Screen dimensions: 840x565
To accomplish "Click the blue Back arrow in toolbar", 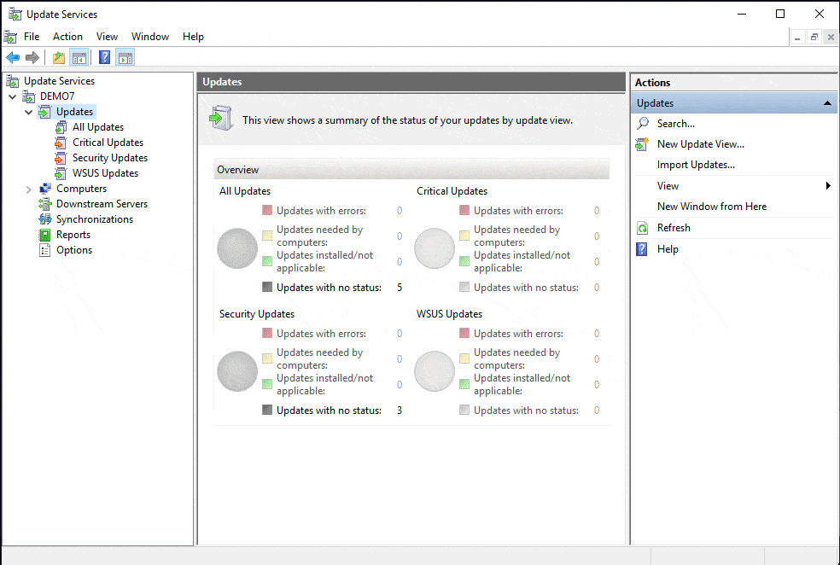I will coord(13,58).
